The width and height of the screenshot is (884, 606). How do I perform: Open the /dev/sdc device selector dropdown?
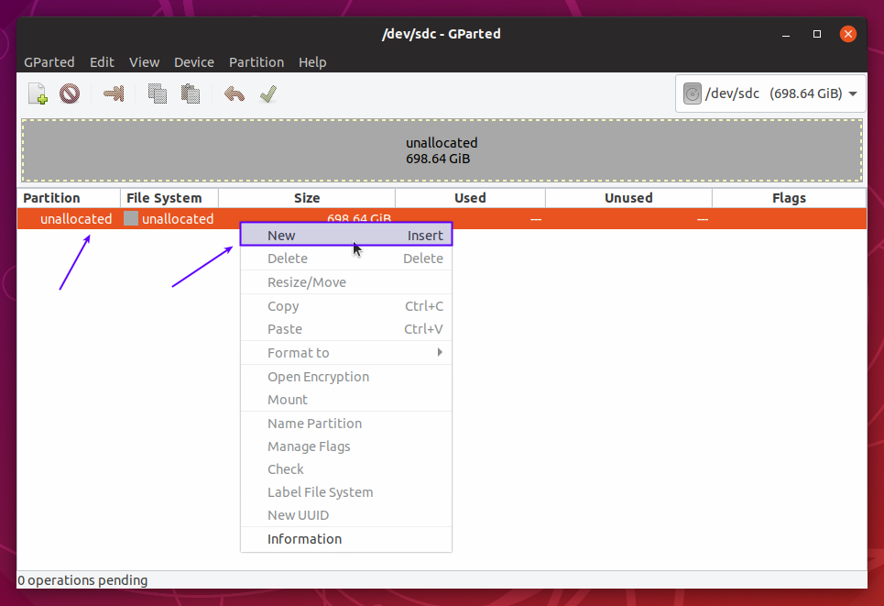[770, 94]
